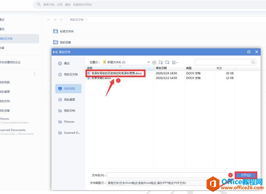The height and width of the screenshot is (194, 266).
Task: Go back using location bar back icon
Action: 154,62
